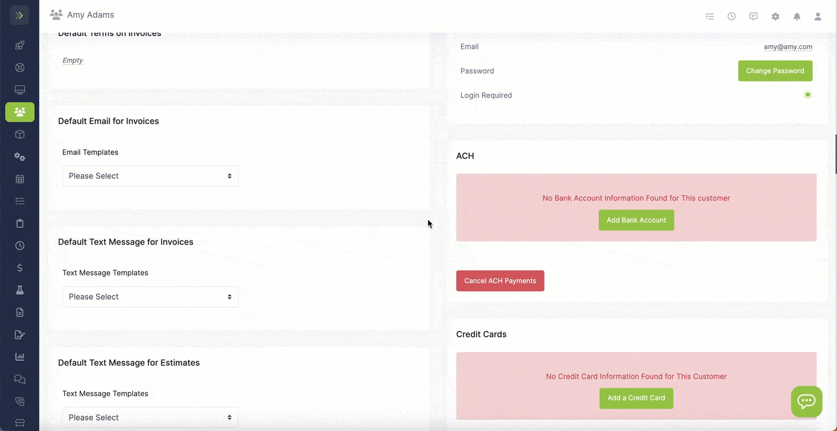Open the clock icon in left sidebar
The image size is (837, 431).
pos(20,246)
